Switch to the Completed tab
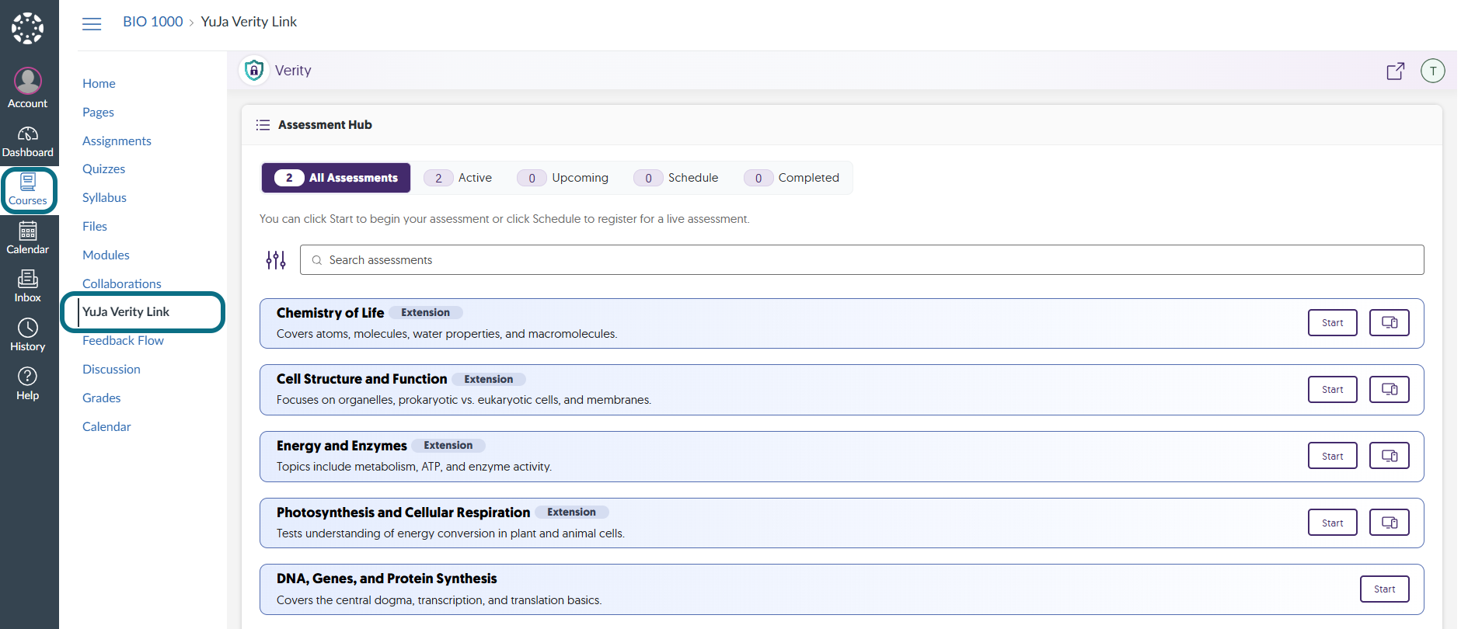This screenshot has height=629, width=1475. pos(791,178)
